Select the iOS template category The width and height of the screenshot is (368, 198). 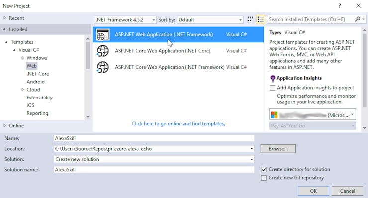pyautogui.click(x=30, y=105)
